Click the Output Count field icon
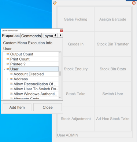The height and width of the screenshot is (142, 137). click(x=8, y=54)
